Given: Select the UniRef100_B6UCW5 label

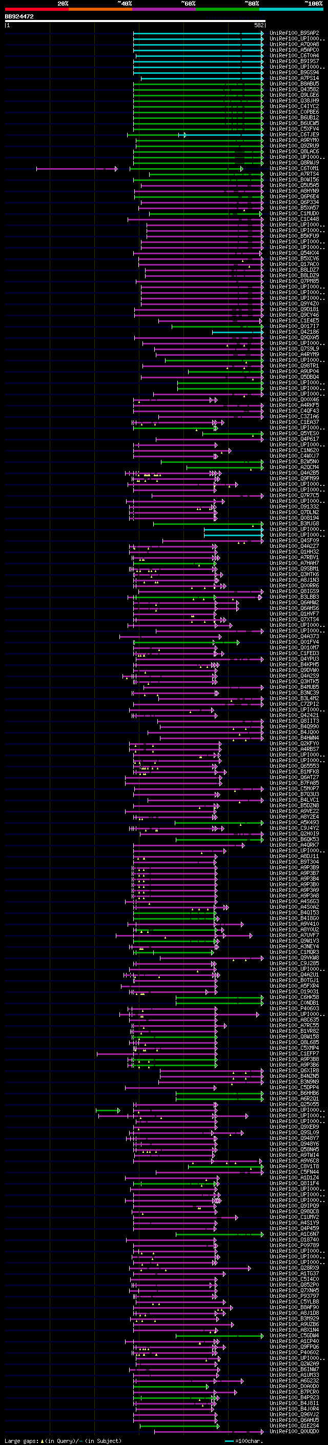Looking at the screenshot, I should click(x=294, y=123).
